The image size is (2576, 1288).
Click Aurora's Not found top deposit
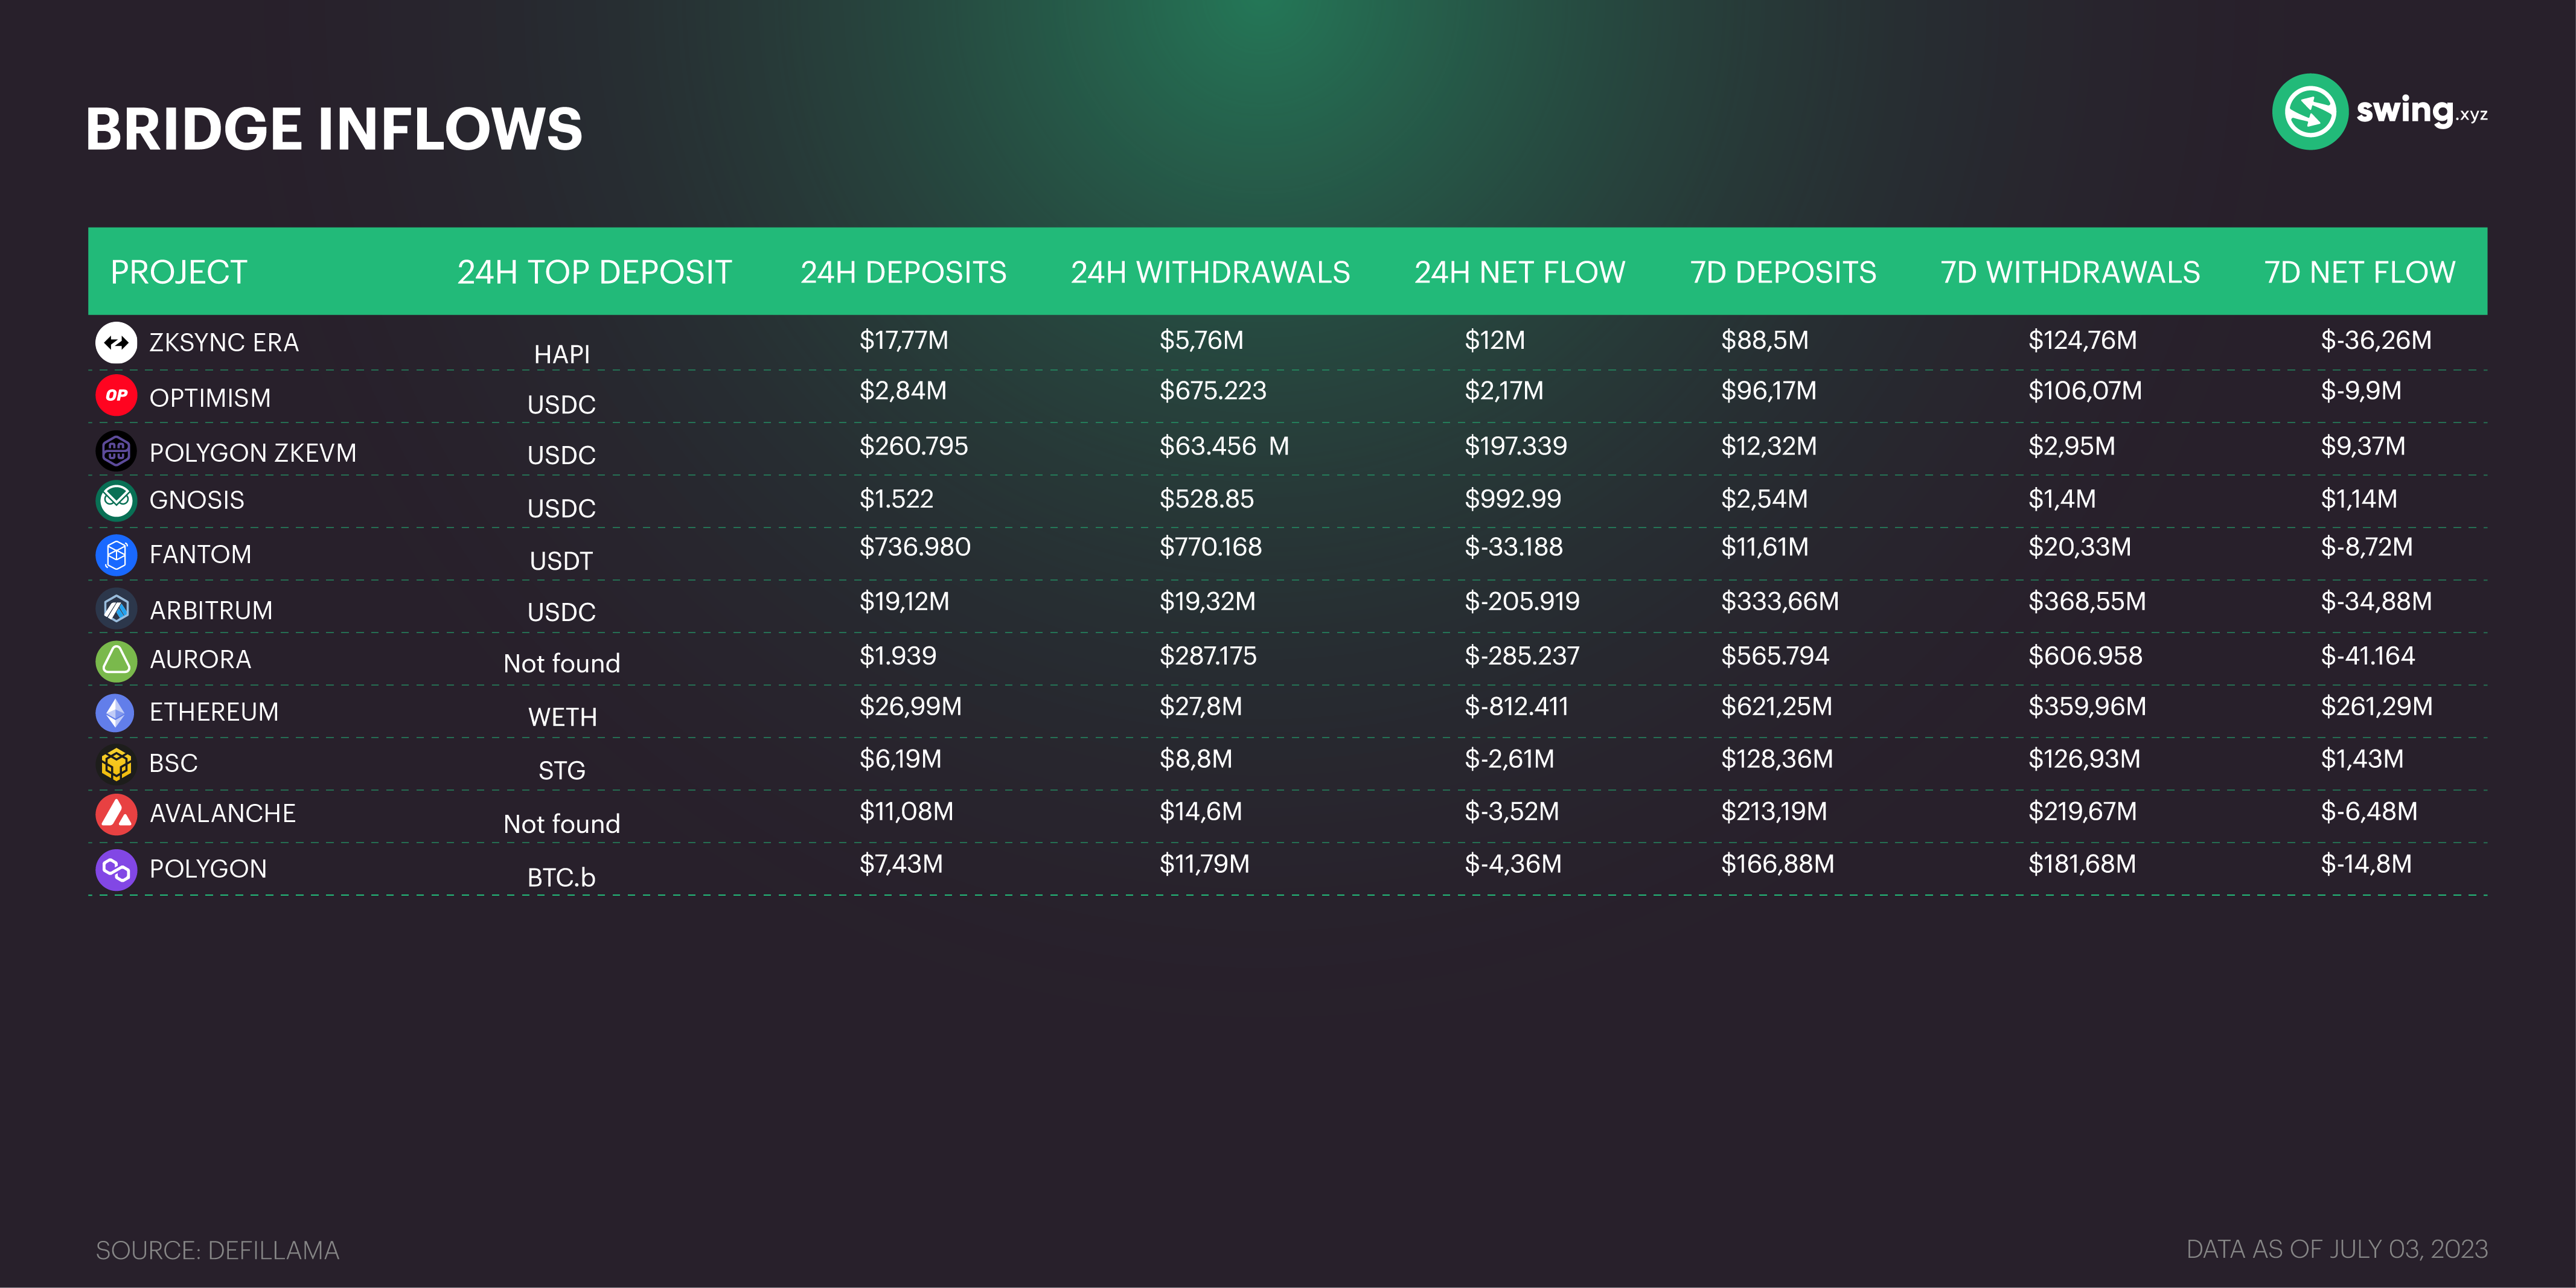pyautogui.click(x=562, y=663)
